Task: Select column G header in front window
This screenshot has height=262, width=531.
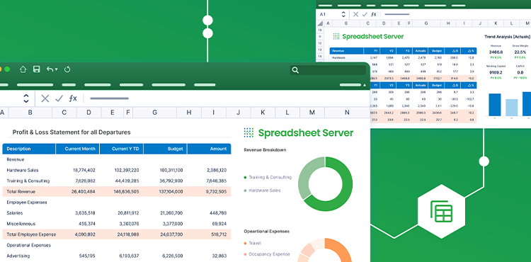Action: [155, 113]
